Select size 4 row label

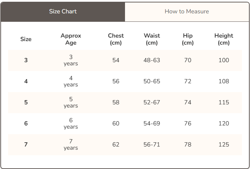[x=26, y=82]
